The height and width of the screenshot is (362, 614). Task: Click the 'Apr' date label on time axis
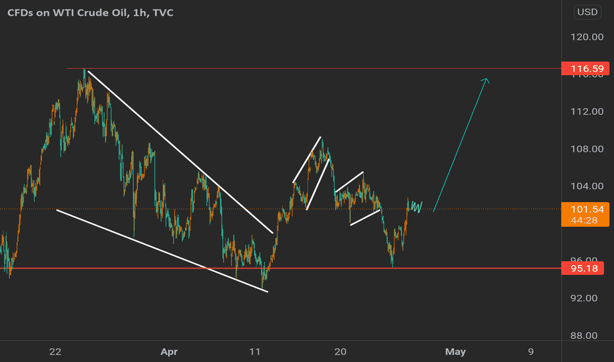point(169,352)
